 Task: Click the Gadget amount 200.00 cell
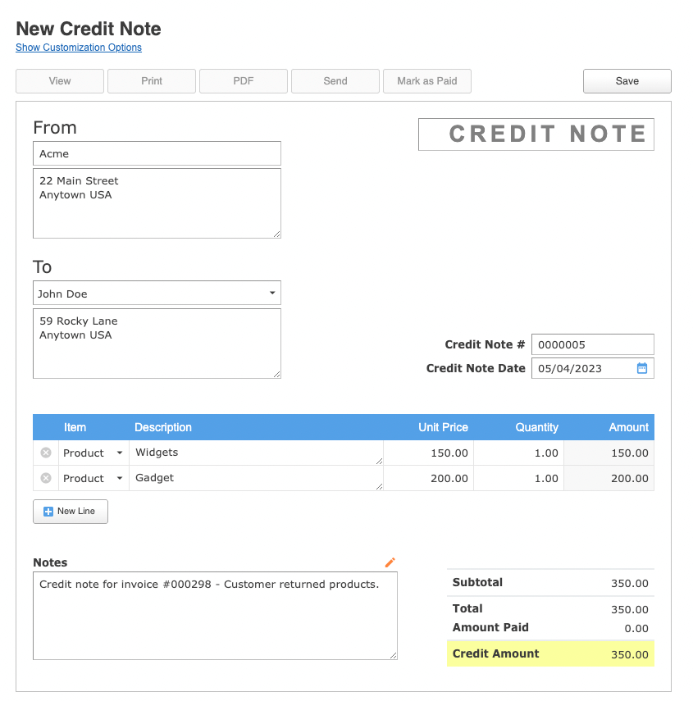coord(609,478)
